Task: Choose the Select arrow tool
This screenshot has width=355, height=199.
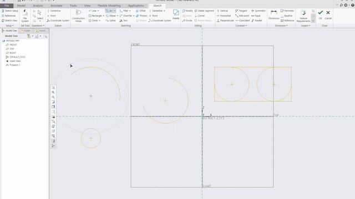Action: click(x=40, y=15)
